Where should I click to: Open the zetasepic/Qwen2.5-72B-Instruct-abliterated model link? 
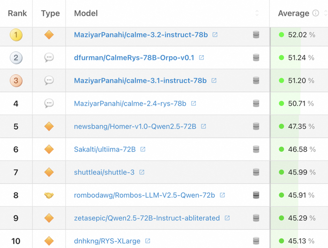(x=147, y=218)
